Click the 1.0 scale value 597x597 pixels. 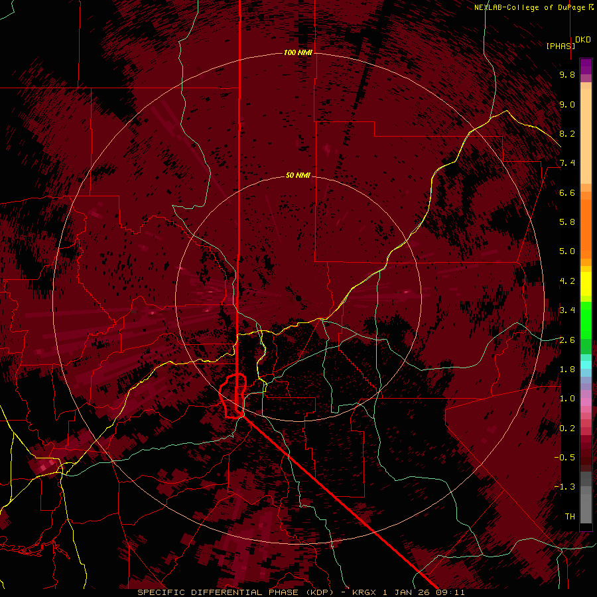(x=567, y=399)
